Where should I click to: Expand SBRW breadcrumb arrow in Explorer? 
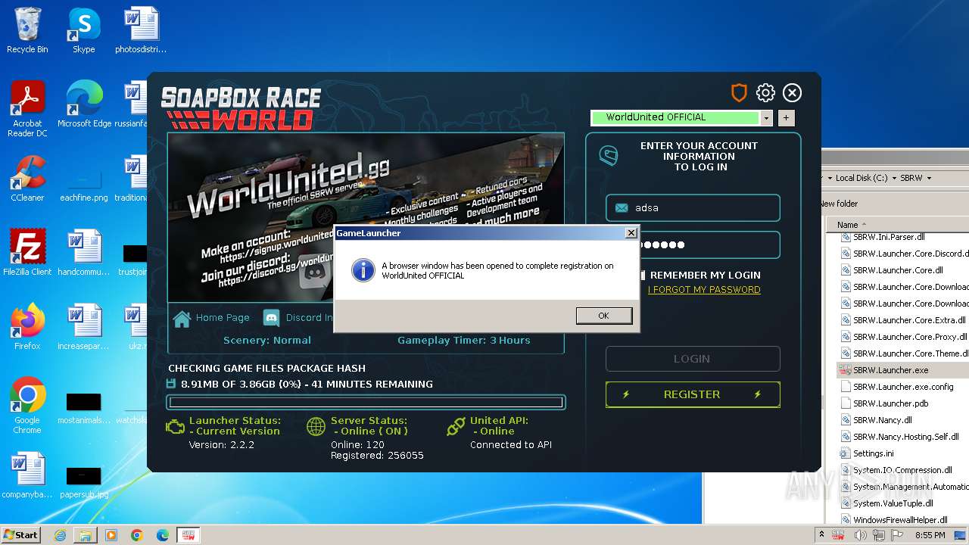929,179
